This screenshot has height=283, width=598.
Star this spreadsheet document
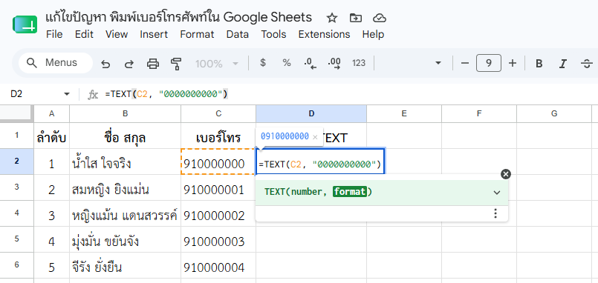click(x=332, y=18)
